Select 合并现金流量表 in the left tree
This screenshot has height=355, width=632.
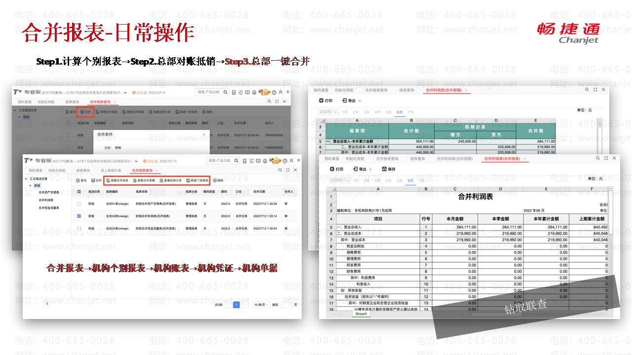[x=49, y=208]
